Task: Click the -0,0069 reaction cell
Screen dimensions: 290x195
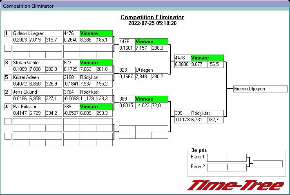Action: (71, 99)
